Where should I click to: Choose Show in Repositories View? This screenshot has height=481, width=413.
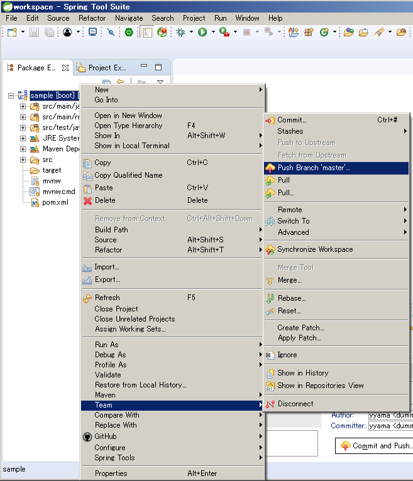tap(336, 386)
